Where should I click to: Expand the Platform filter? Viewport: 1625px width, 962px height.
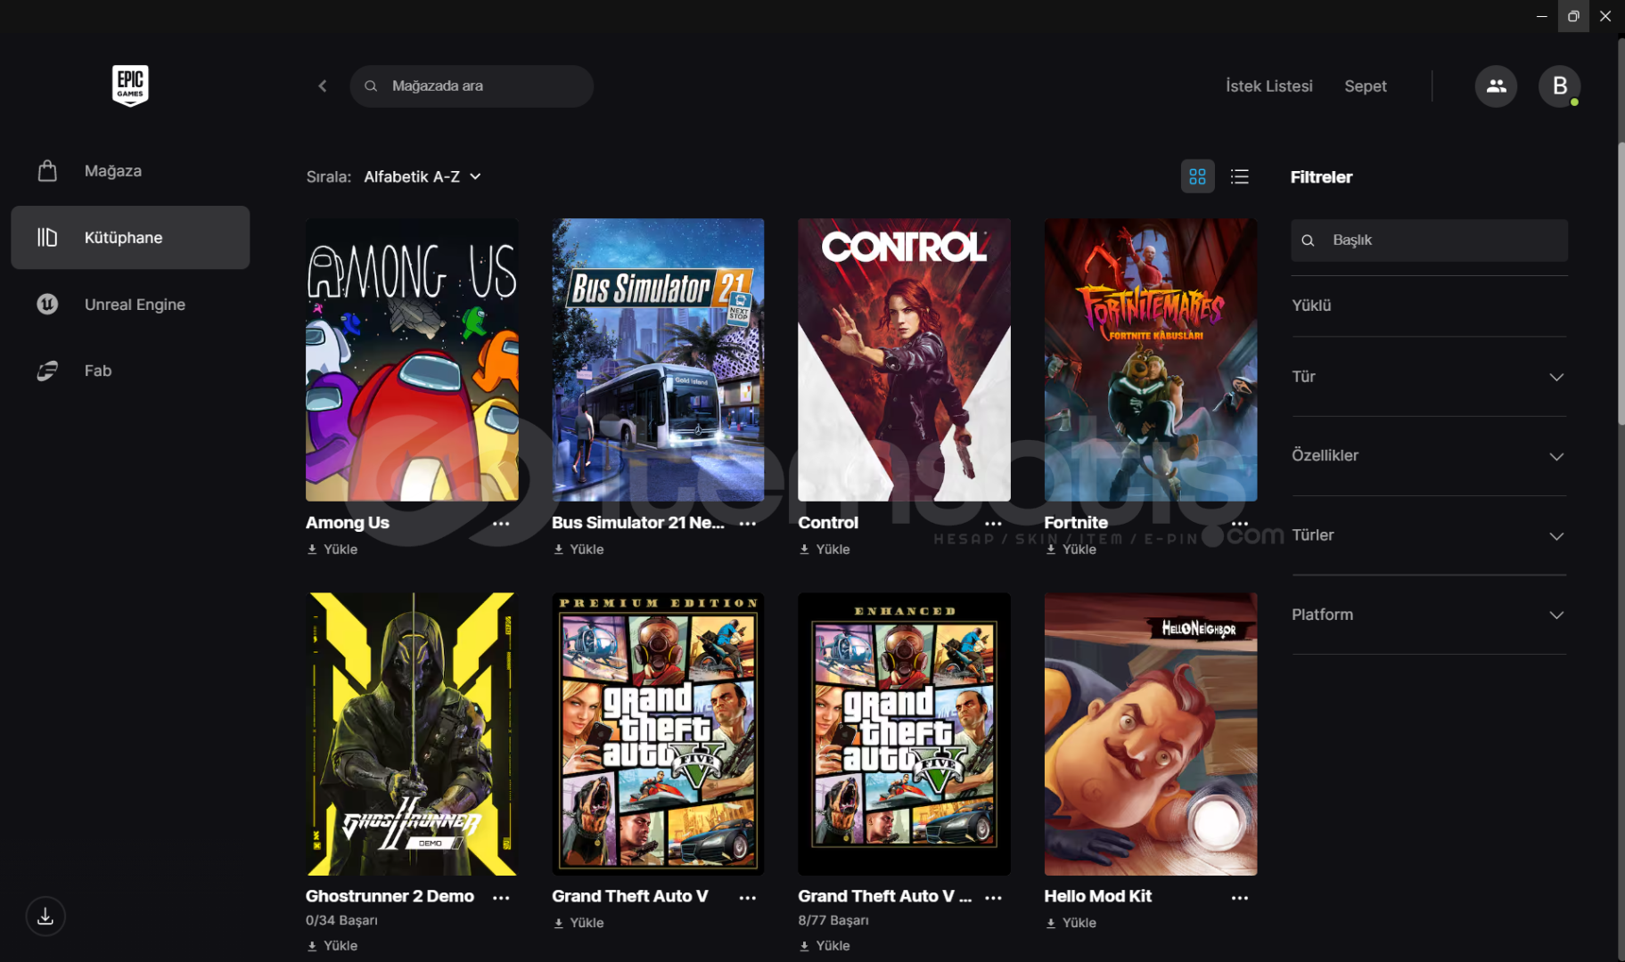click(1429, 615)
